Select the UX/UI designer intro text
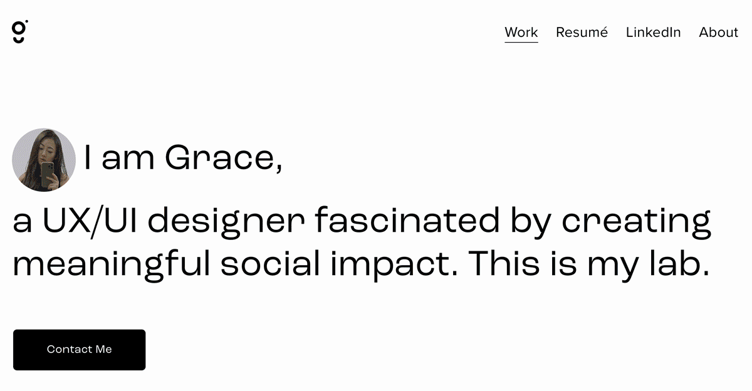Screen dimensions: 752x391 [360, 241]
